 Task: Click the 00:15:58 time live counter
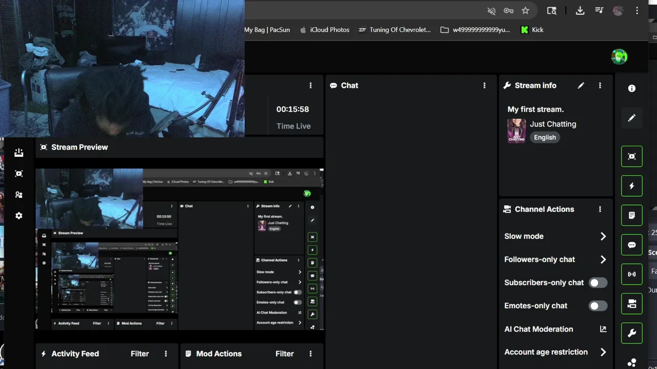tap(293, 109)
